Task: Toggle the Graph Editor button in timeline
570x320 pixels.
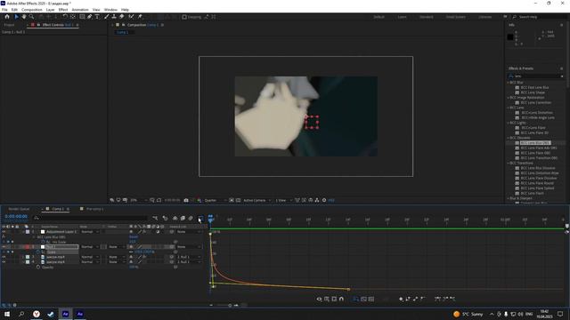Action: 200,218
